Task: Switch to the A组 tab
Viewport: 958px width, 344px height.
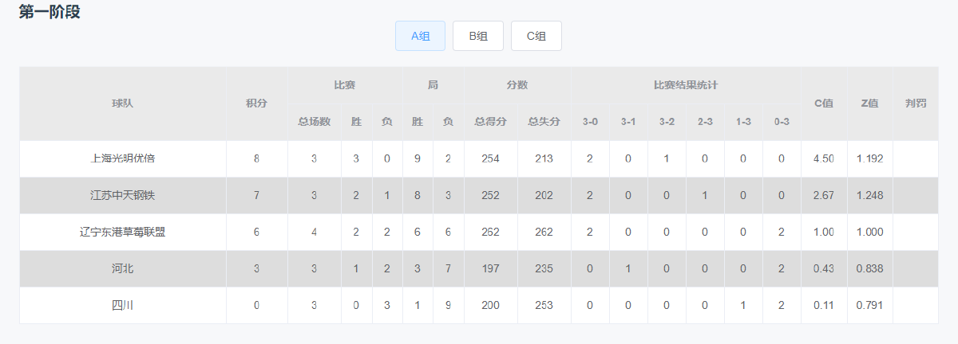Action: tap(420, 36)
